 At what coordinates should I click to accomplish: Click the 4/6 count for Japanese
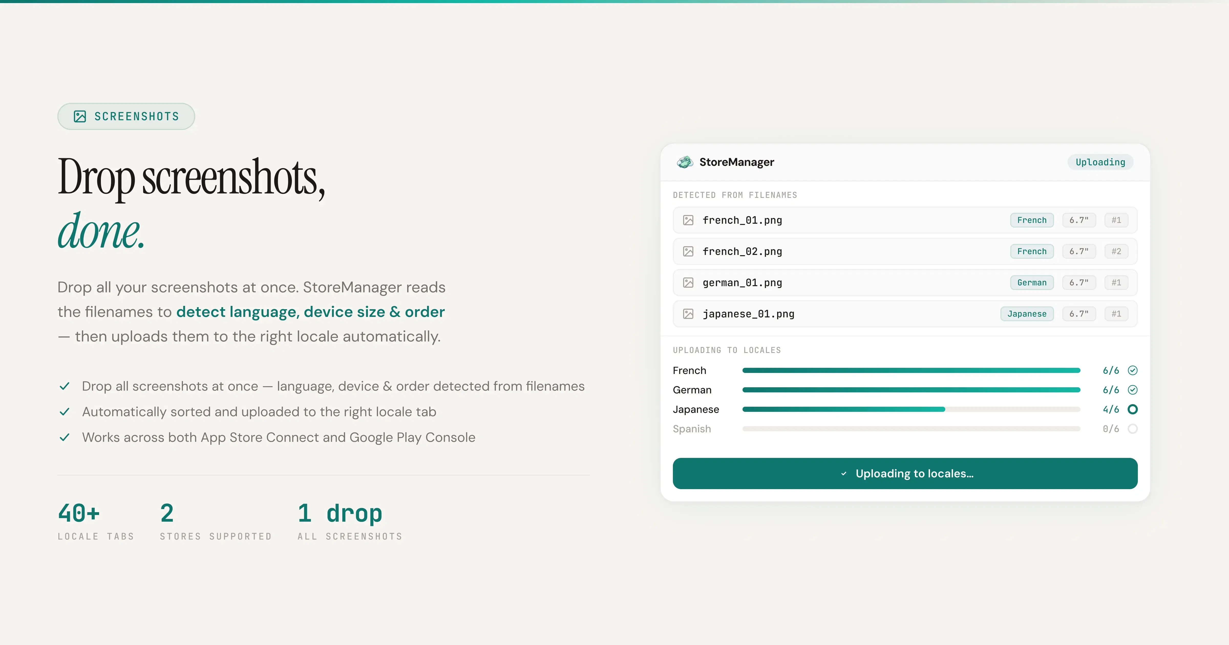coord(1111,409)
